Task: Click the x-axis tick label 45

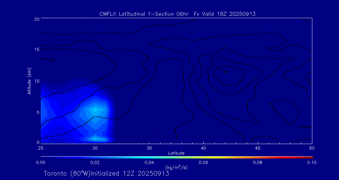Action: (x=257, y=147)
